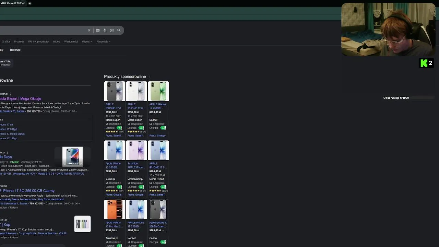Open the orange iPhone 17 Pro Max Amazon image
The image size is (439, 247).
click(115, 209)
